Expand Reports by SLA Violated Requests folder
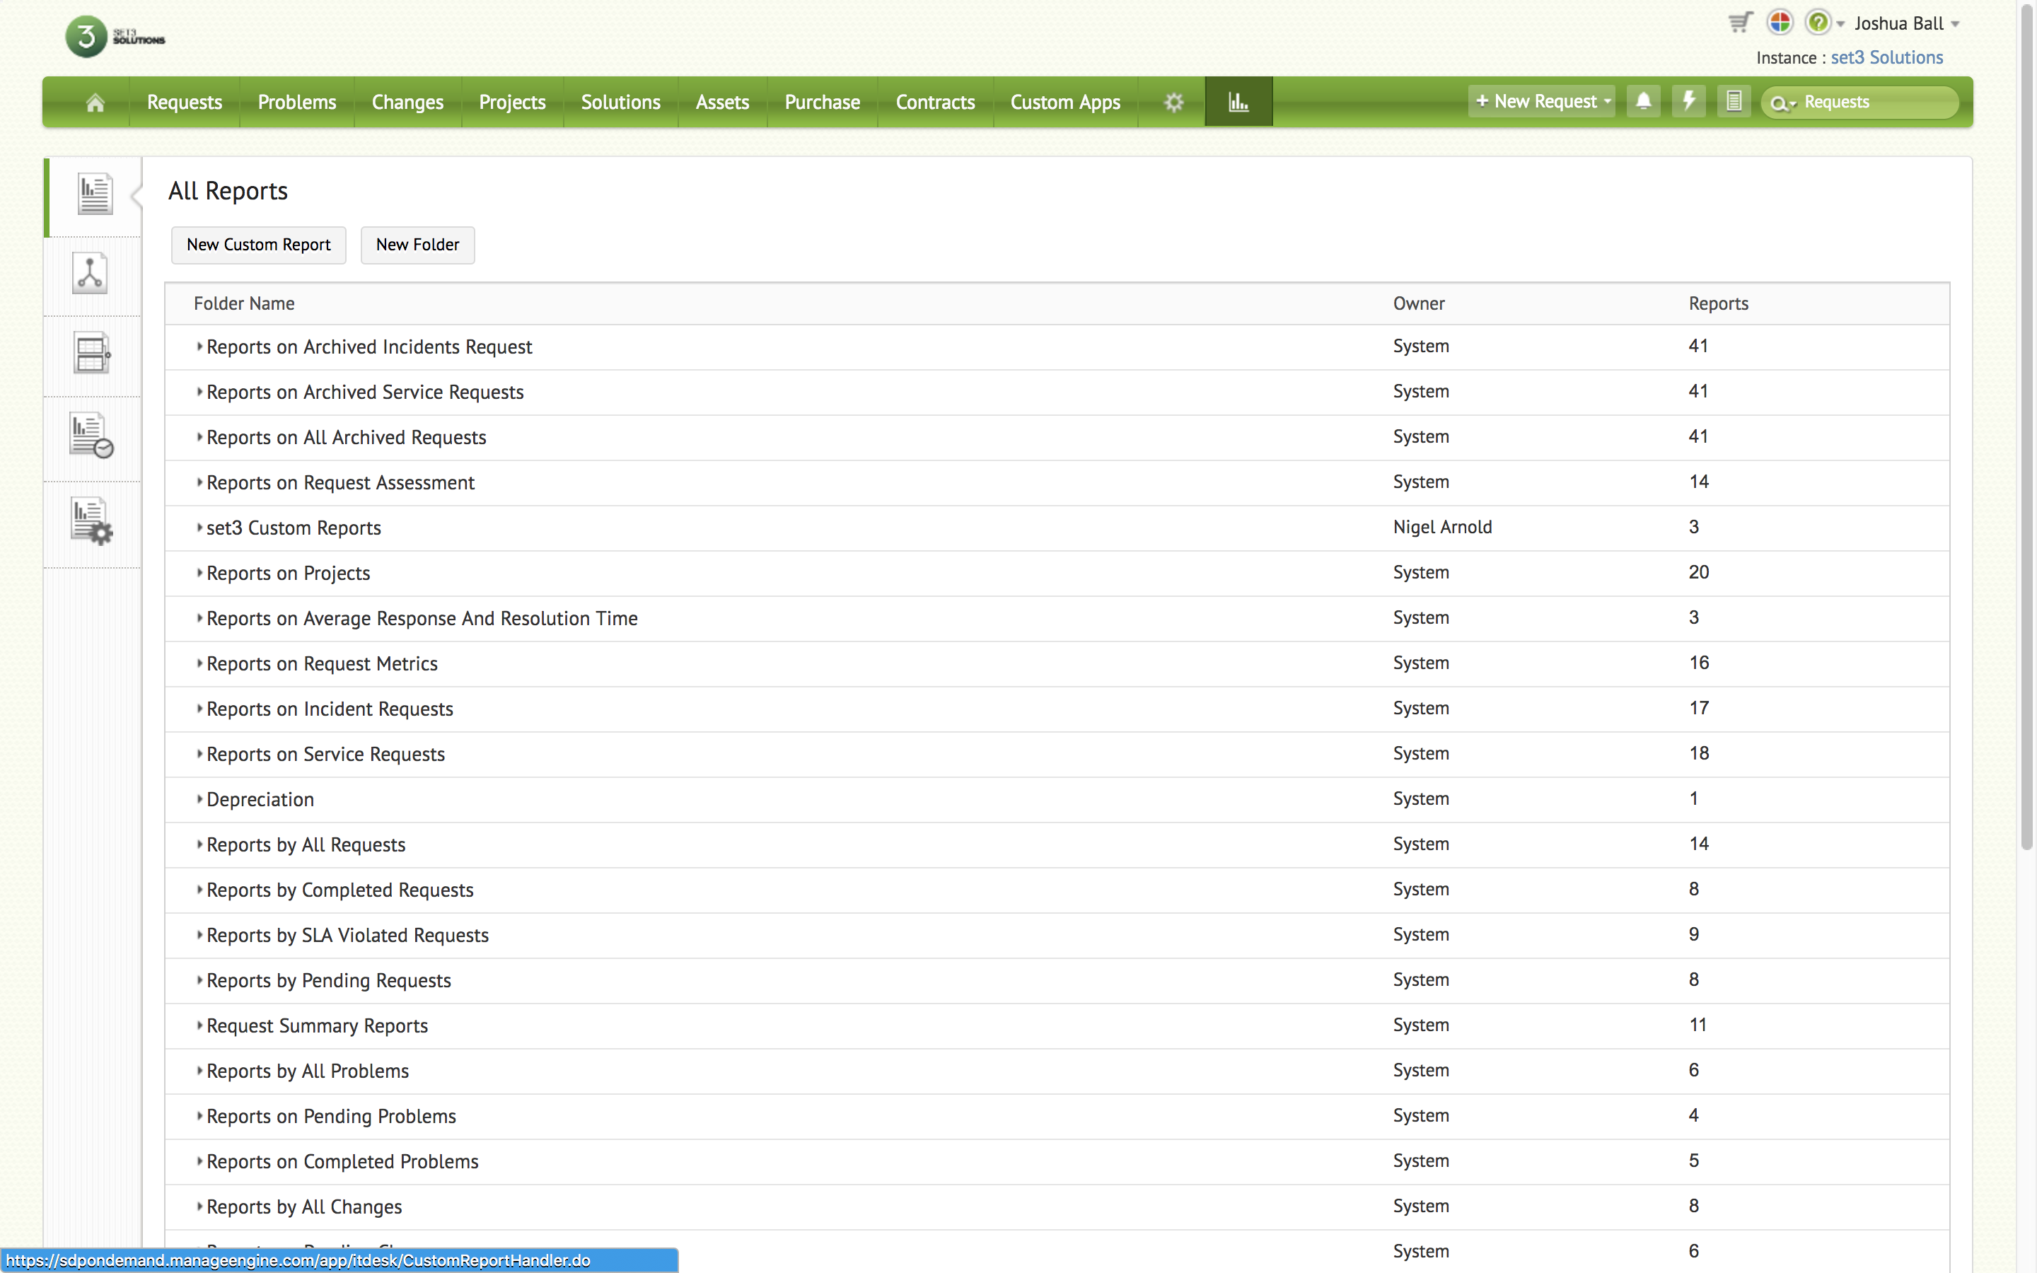 [199, 934]
